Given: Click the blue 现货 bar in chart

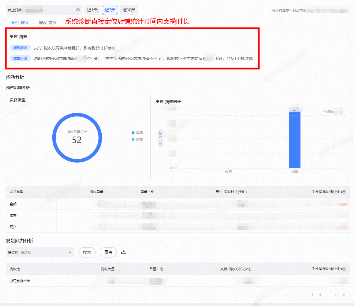Looking at the screenshot, I should tap(295, 140).
